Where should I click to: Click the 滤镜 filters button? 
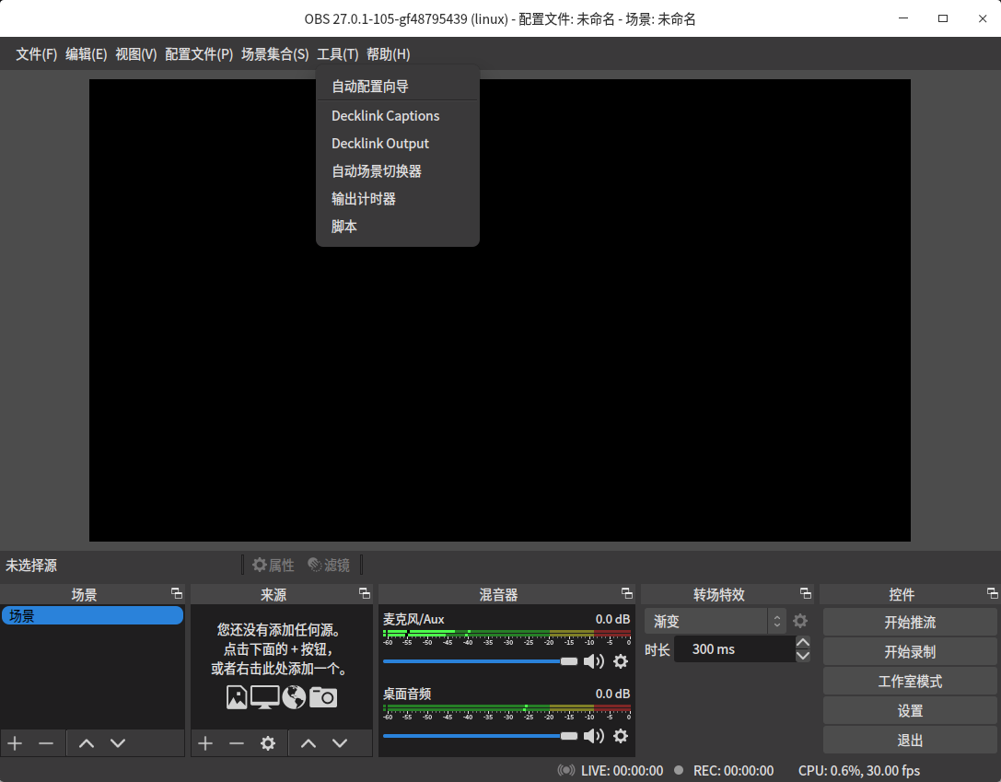(x=329, y=565)
